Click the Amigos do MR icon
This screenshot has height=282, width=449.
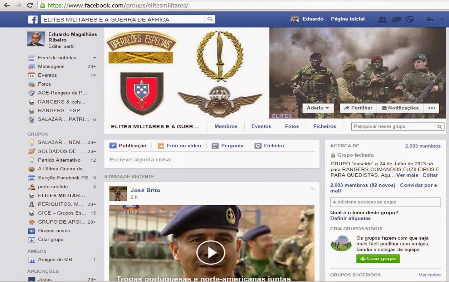(x=32, y=260)
